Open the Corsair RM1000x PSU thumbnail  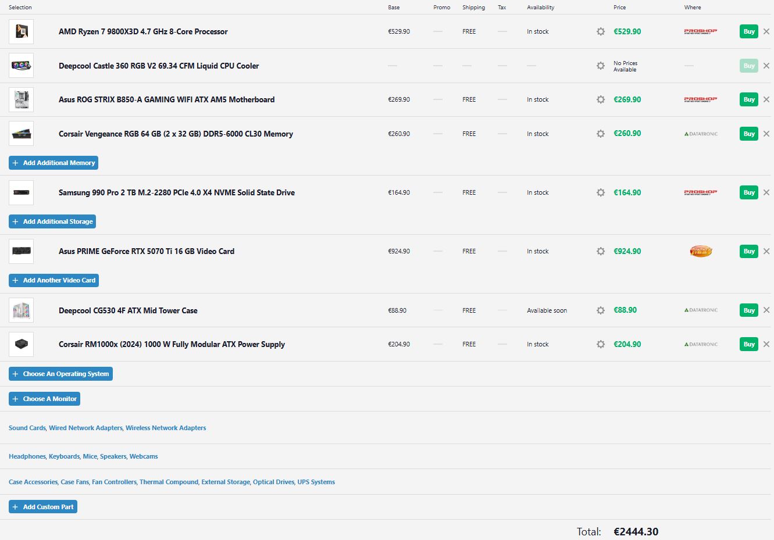pos(21,344)
